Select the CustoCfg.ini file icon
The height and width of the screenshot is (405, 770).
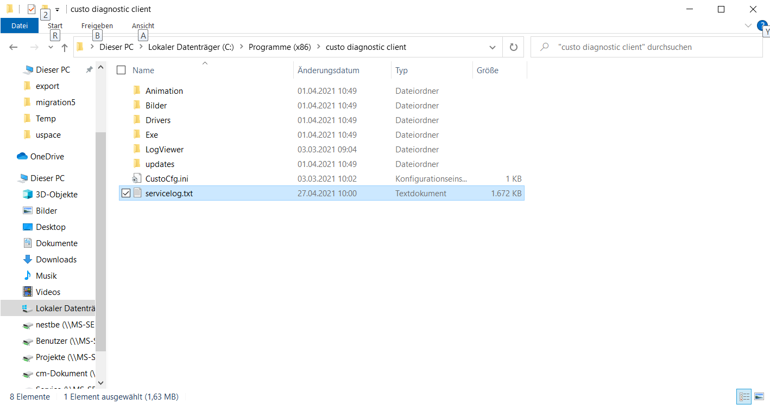[137, 178]
